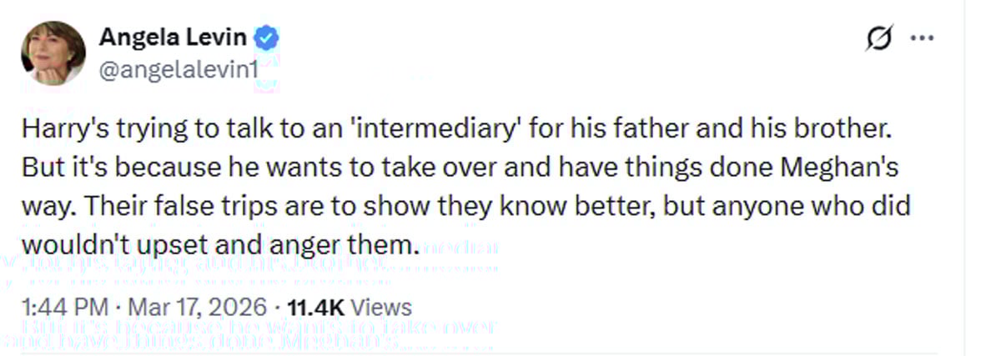Open the three-dot more options menu
Screen dimensions: 1001x356
tap(921, 39)
